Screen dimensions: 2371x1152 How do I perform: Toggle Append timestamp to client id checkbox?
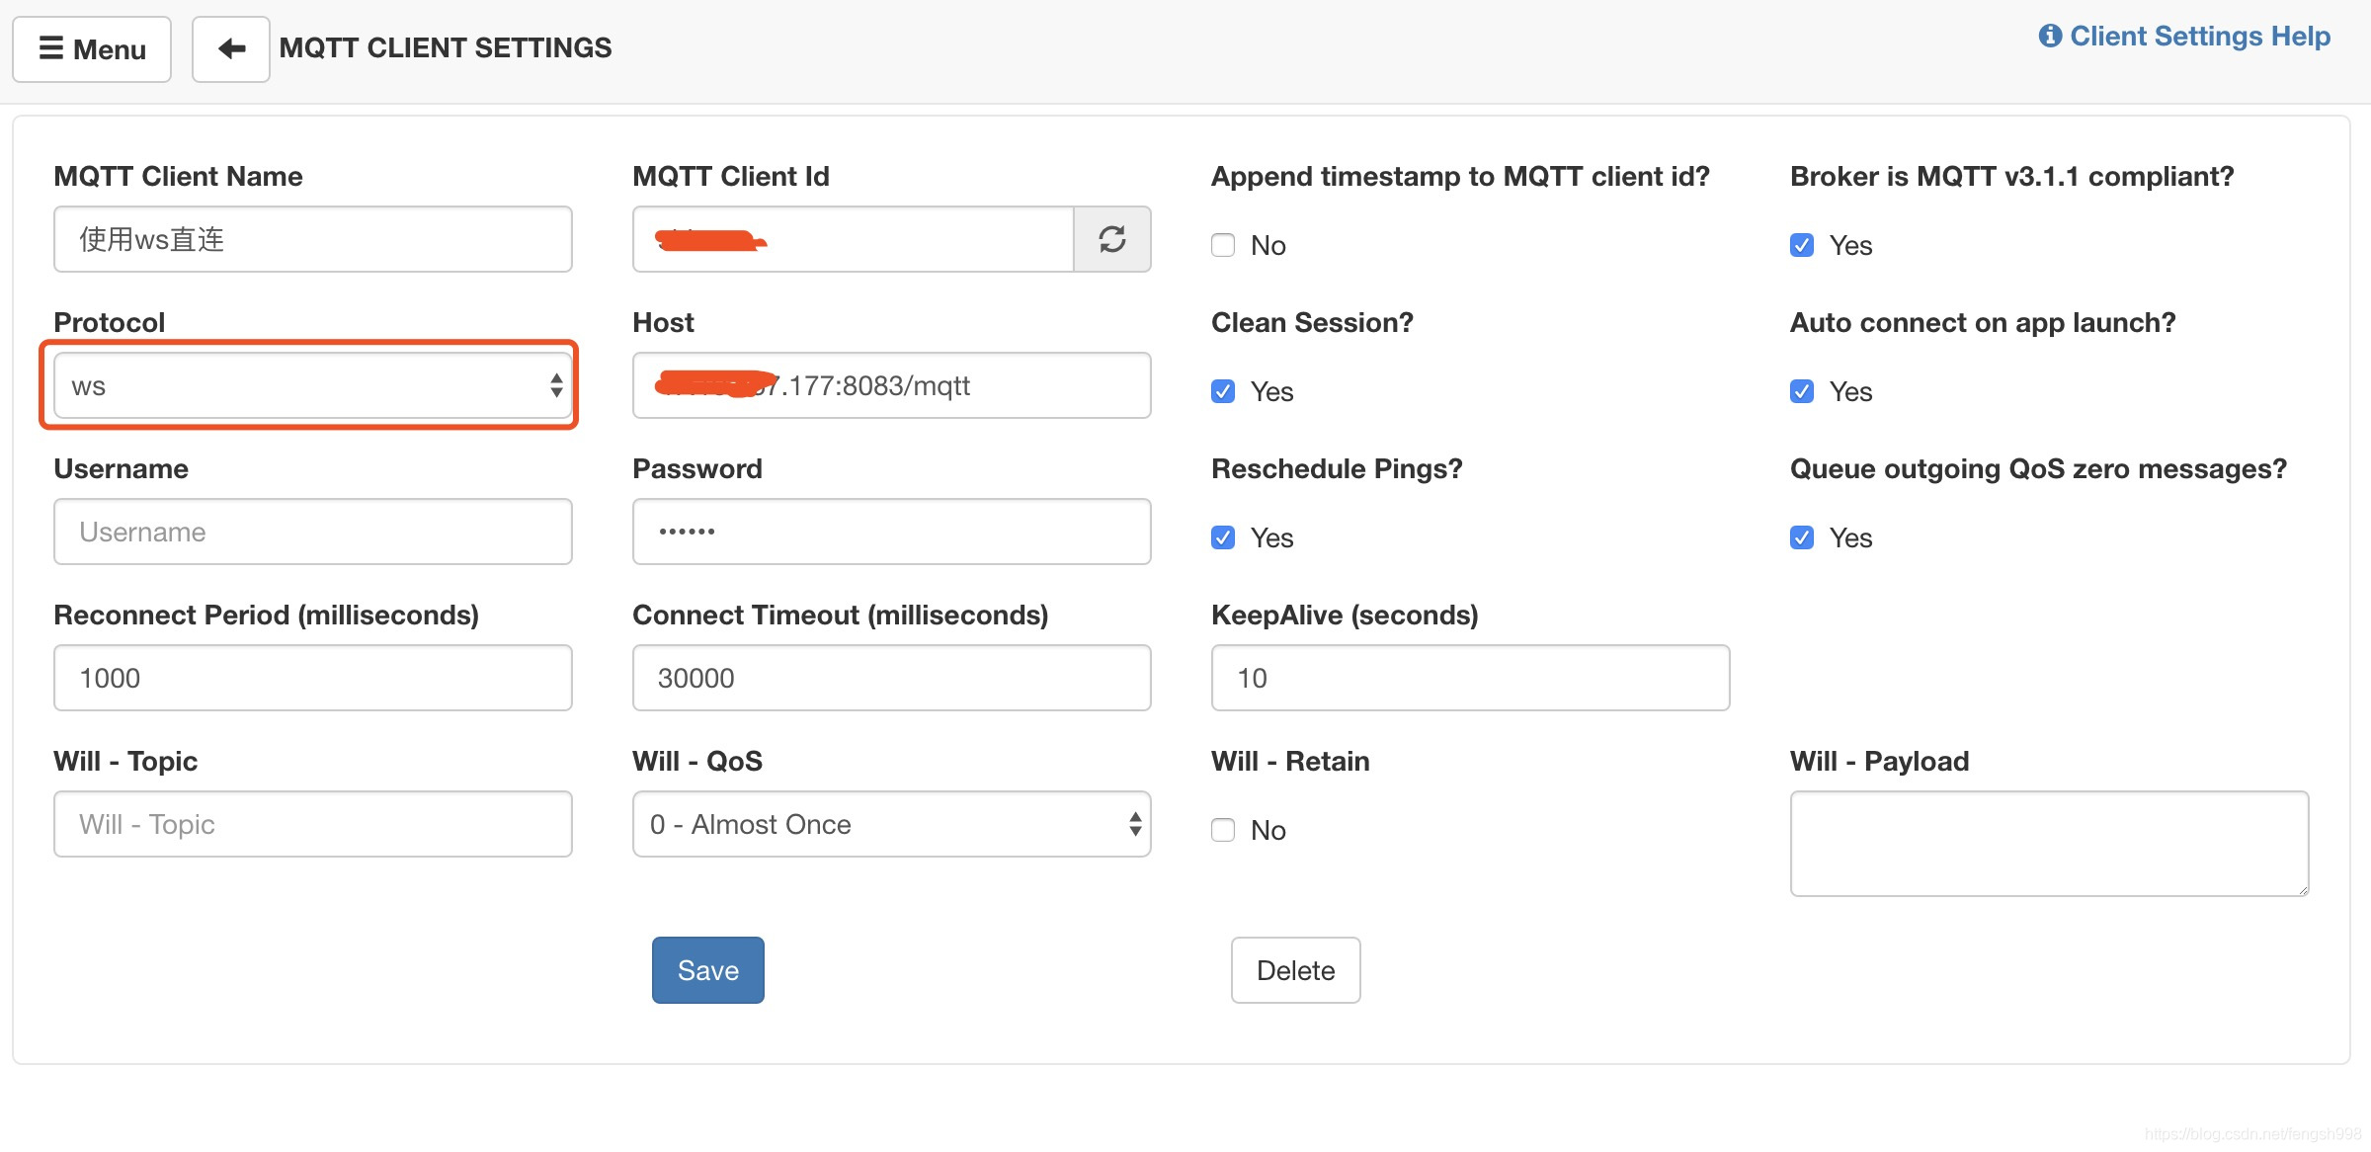click(x=1223, y=245)
